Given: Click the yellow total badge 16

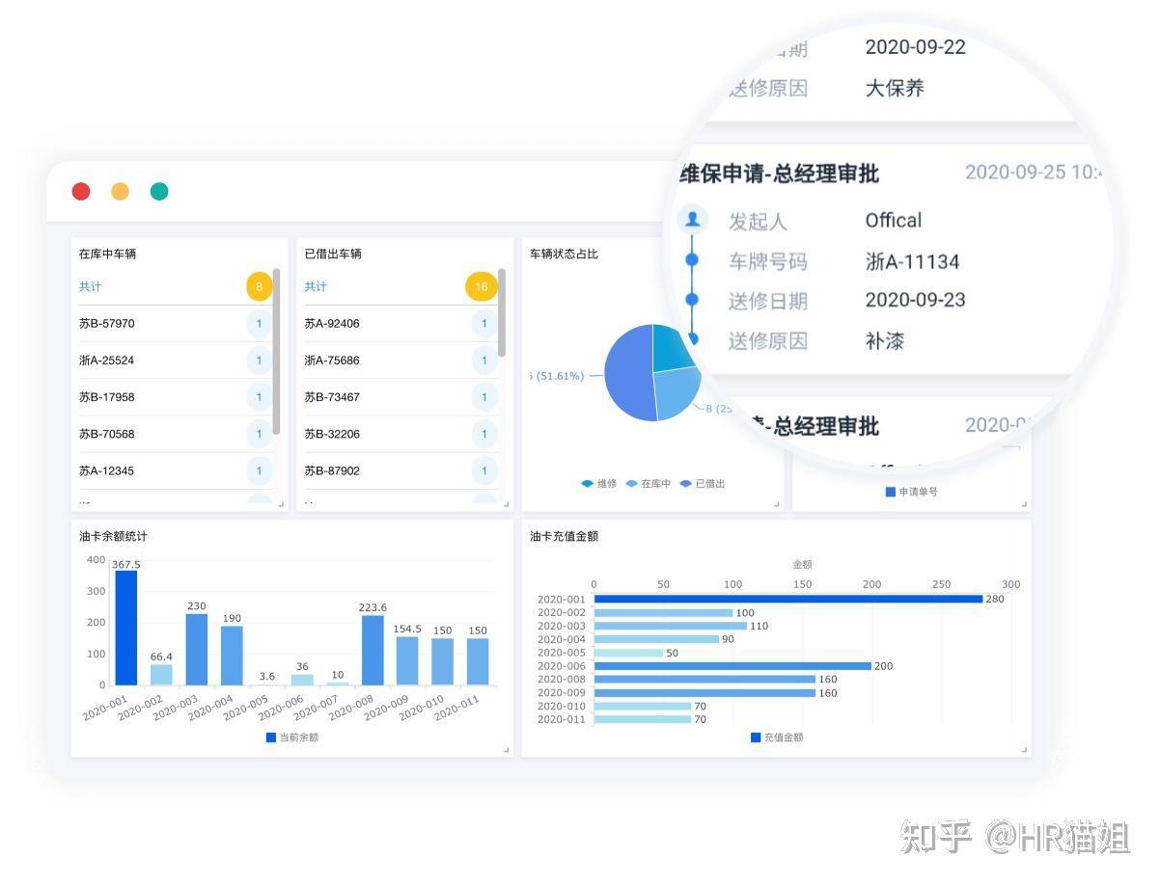Looking at the screenshot, I should pyautogui.click(x=482, y=286).
